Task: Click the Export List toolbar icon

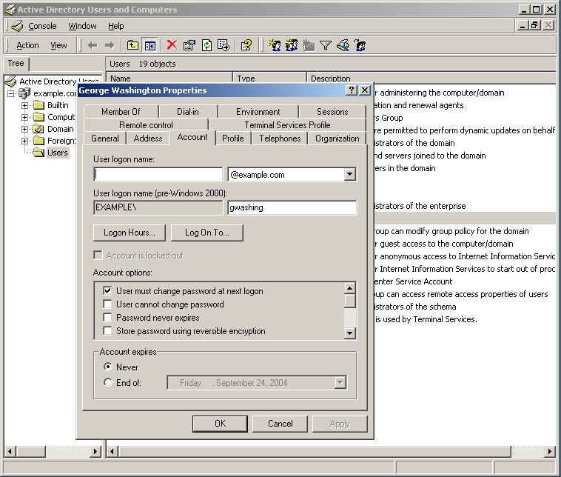Action: (224, 45)
